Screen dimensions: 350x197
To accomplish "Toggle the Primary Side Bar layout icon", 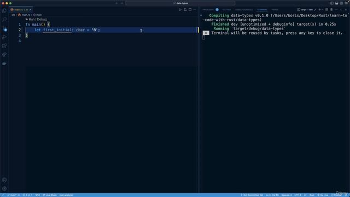I will pyautogui.click(x=332, y=3).
